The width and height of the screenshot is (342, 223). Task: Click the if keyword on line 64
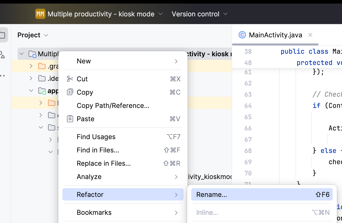click(x=316, y=106)
